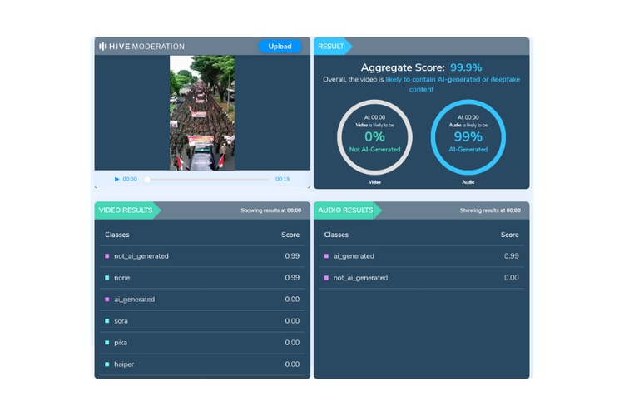
Task: Click the 'none' class row
Action: pyautogui.click(x=202, y=277)
